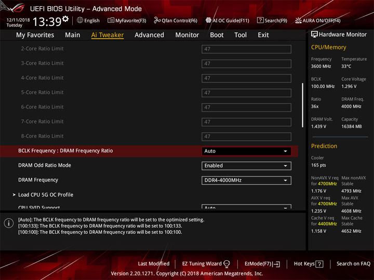Click the 165 pts cooler score

coord(318,165)
